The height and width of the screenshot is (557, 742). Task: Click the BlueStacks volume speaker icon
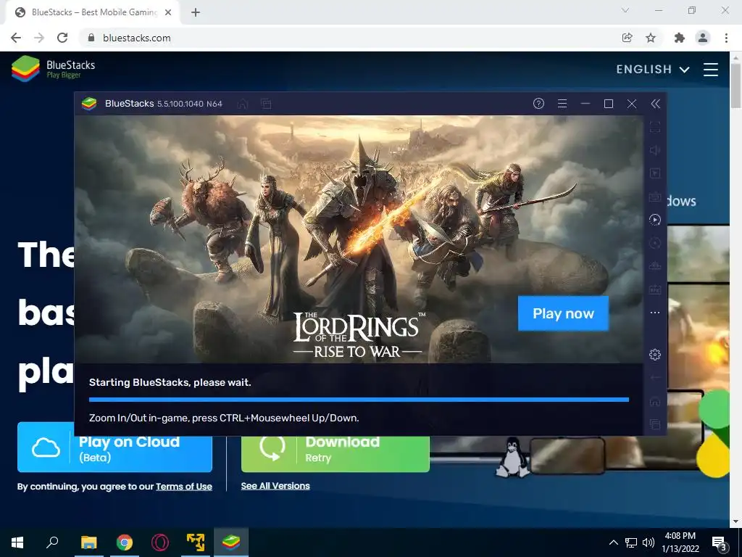pos(655,150)
